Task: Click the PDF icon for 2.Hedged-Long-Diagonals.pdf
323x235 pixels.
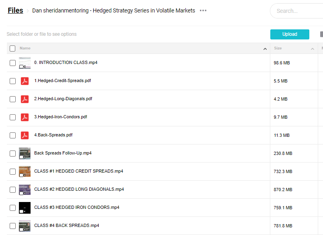Action: (x=25, y=99)
